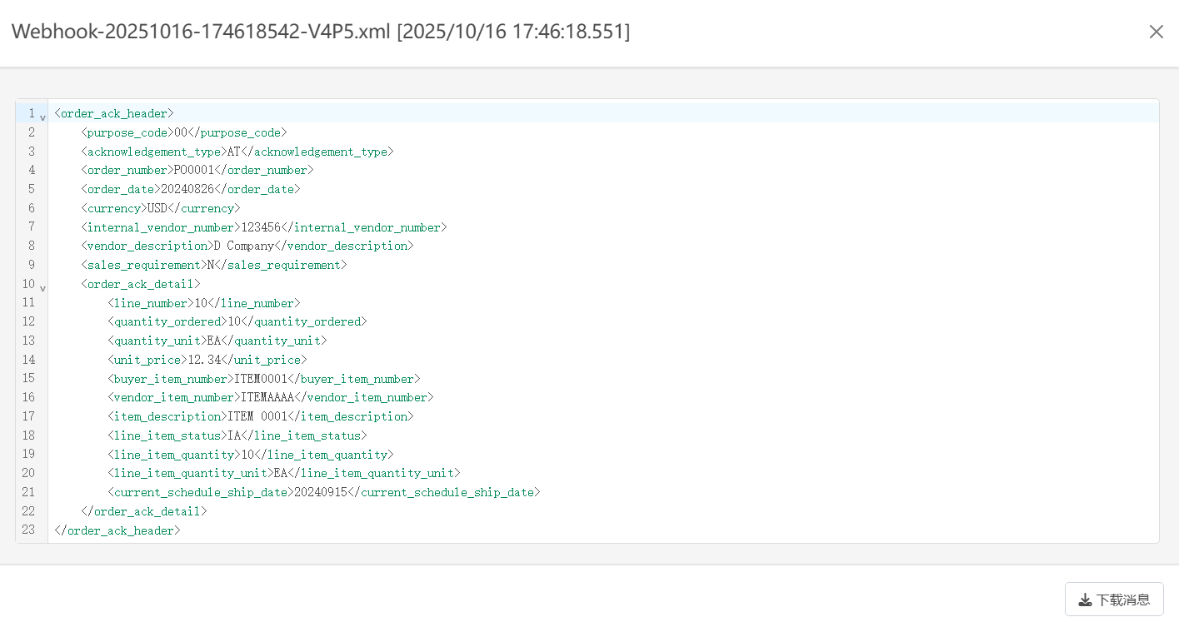Viewport: 1179px width, 627px height.
Task: Select the purpose_code tag on line 2
Action: (x=126, y=132)
